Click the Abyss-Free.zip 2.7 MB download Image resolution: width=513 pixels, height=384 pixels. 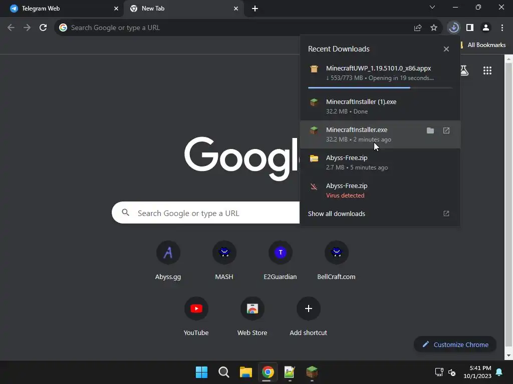380,162
